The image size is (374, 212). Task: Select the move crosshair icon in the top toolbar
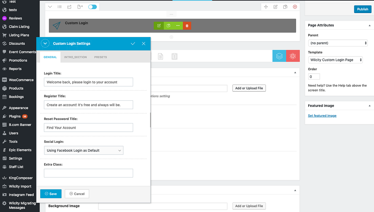click(266, 7)
